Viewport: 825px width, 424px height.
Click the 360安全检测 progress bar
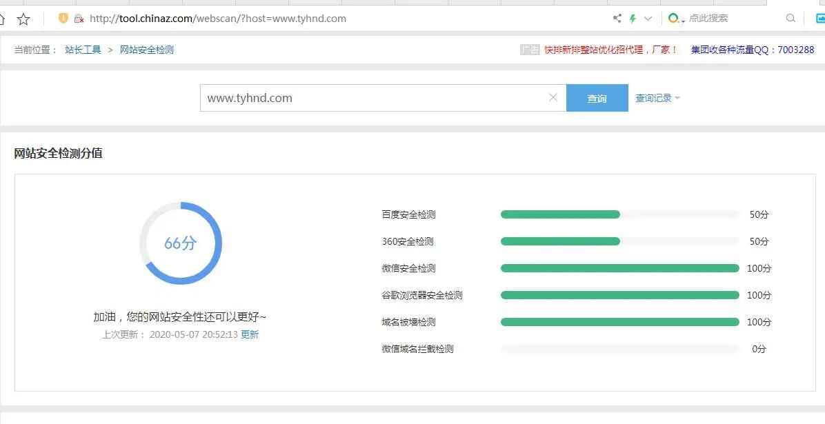click(x=620, y=241)
